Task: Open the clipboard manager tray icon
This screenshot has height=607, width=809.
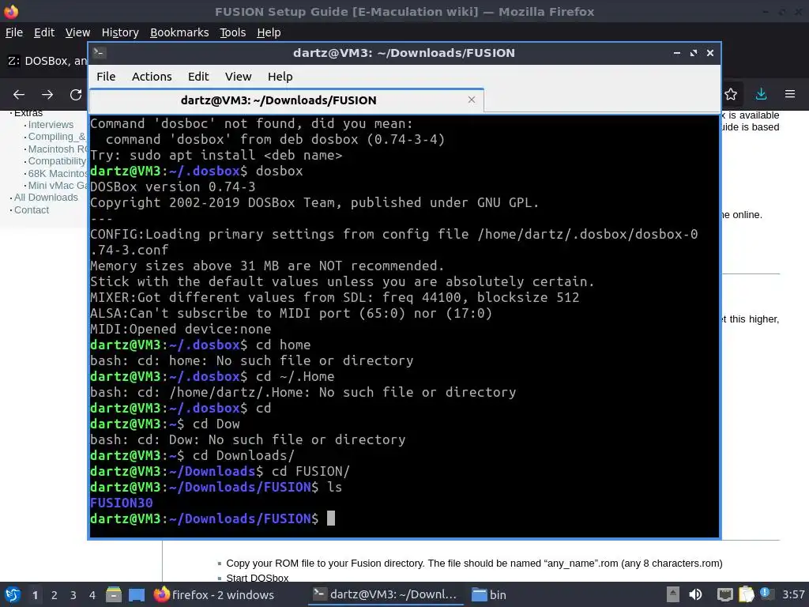Action: (746, 594)
